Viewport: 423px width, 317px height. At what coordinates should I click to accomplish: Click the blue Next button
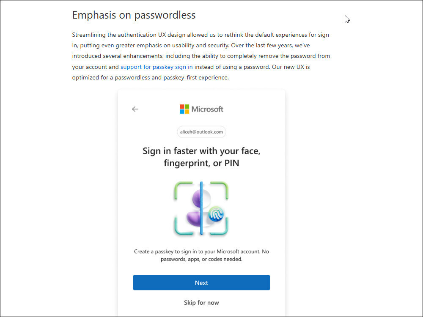pyautogui.click(x=201, y=282)
